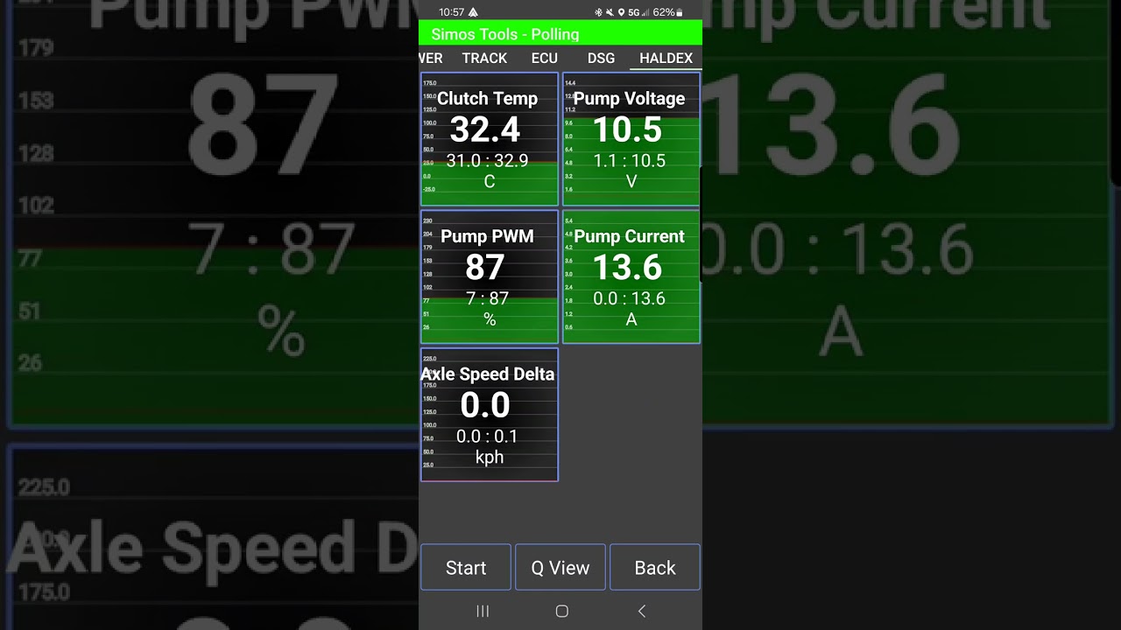Image resolution: width=1121 pixels, height=630 pixels.
Task: Tap the min-max text 7 : 87
Action: pos(487,298)
